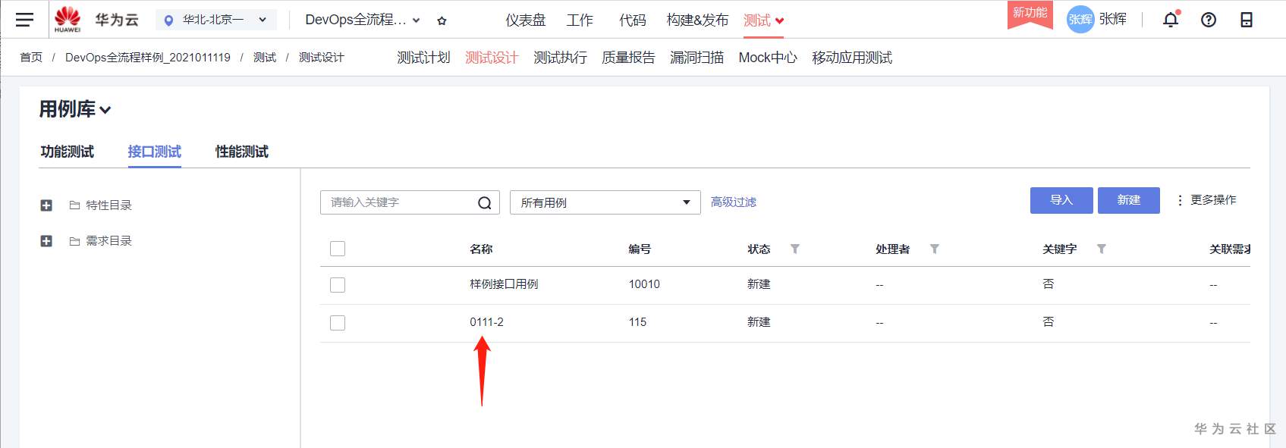The height and width of the screenshot is (448, 1286).
Task: Switch to 功能测试 tab
Action: [x=68, y=152]
